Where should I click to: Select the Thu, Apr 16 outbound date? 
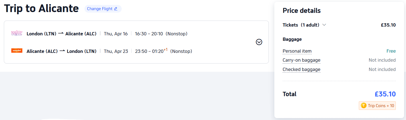[x=116, y=34]
